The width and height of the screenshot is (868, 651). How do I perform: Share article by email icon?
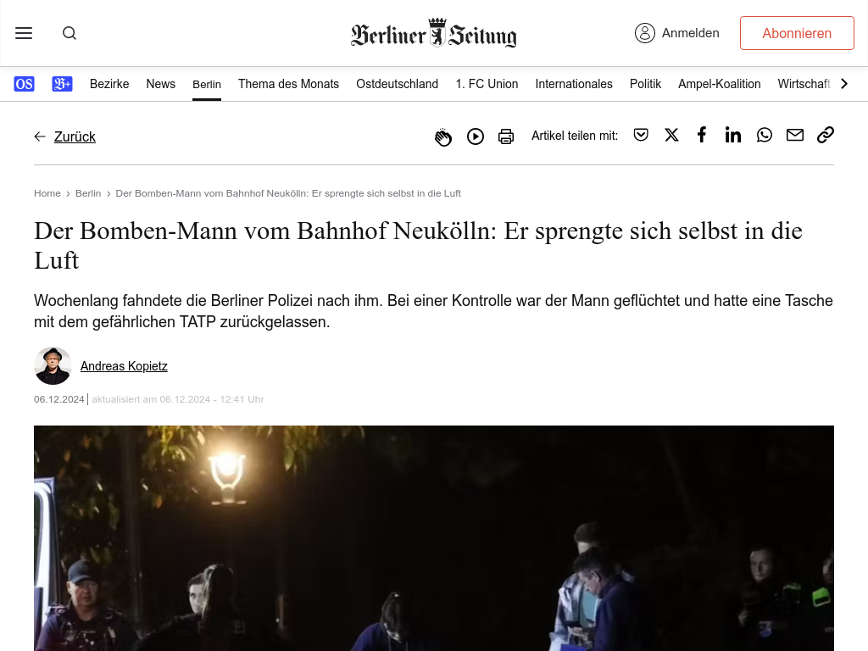795,135
